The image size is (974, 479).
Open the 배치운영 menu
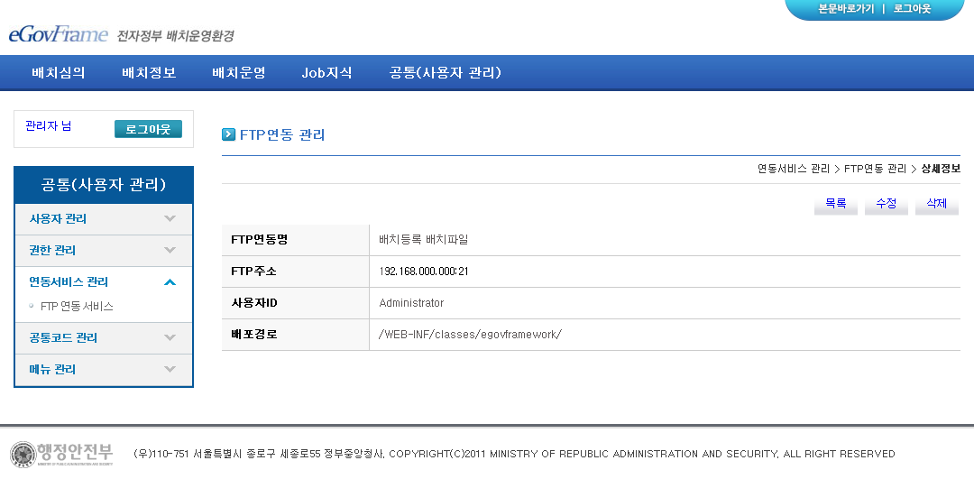(239, 73)
